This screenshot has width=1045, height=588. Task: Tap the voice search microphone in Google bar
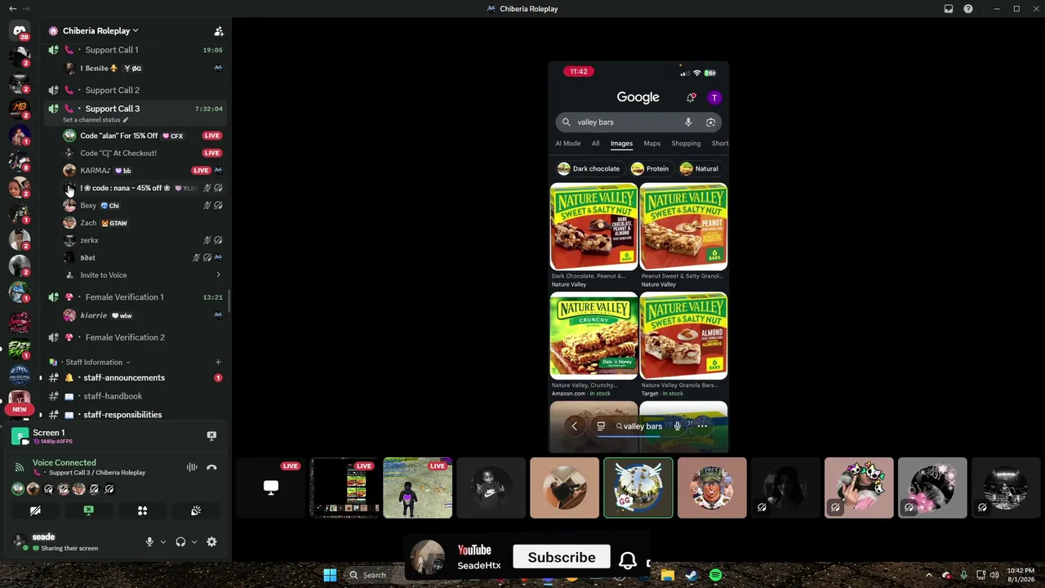pos(688,122)
